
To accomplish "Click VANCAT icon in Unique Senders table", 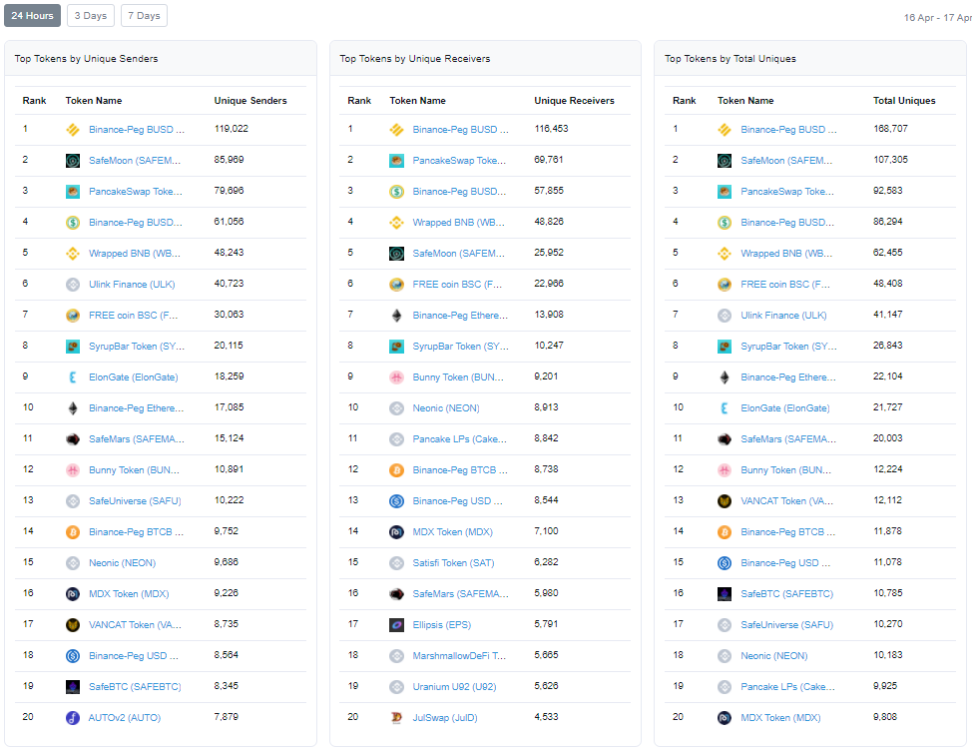I will (x=73, y=624).
